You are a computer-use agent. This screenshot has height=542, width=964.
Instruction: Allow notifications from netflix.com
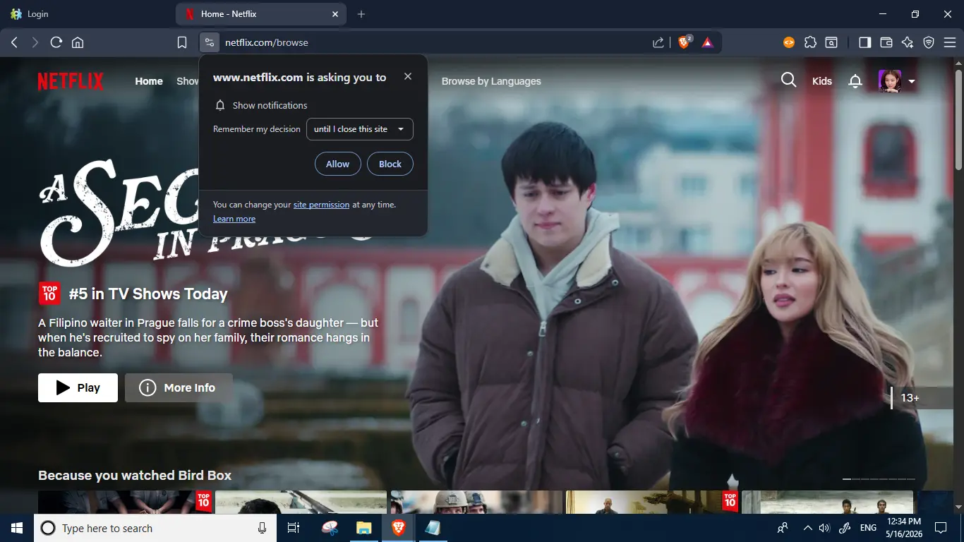[337, 164]
